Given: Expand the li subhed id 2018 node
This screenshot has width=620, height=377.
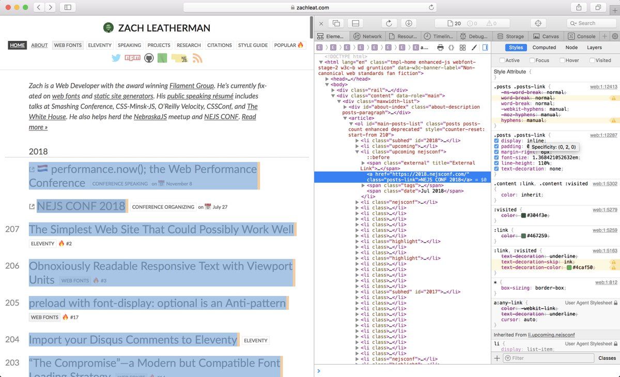Looking at the screenshot, I should [x=357, y=141].
